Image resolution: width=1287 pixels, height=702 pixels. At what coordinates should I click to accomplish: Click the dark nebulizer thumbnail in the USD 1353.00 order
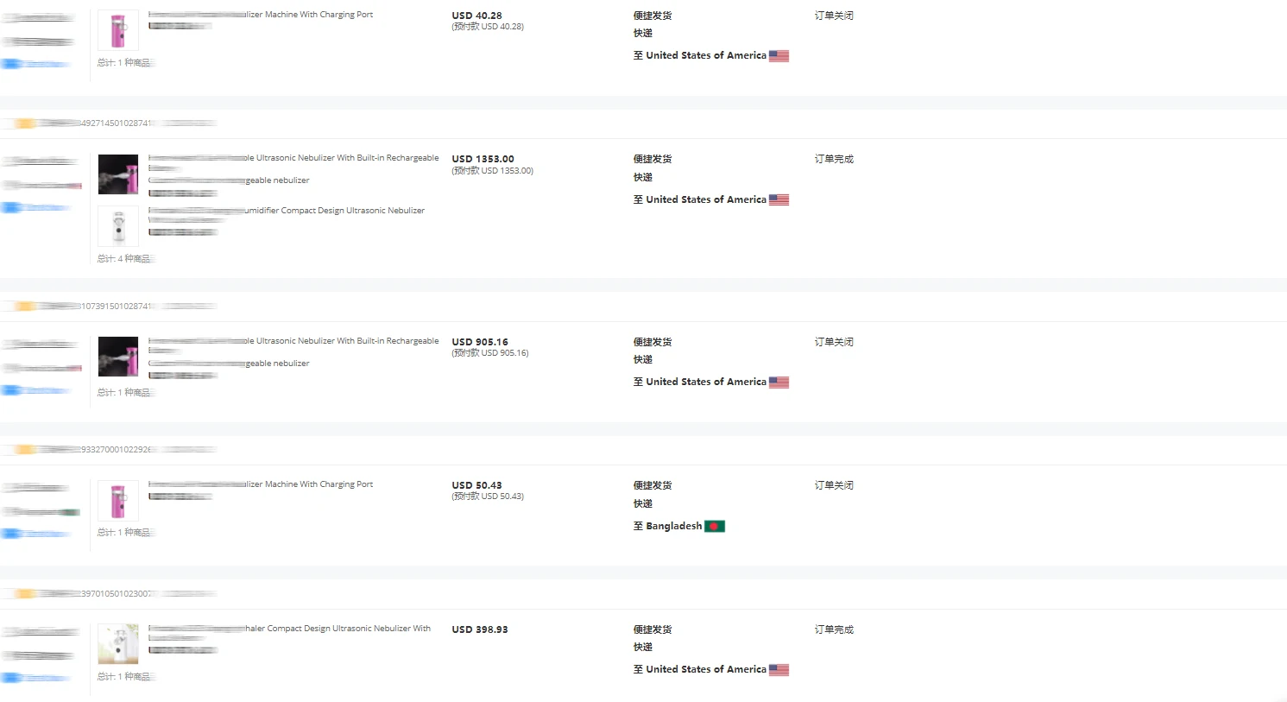pos(118,174)
